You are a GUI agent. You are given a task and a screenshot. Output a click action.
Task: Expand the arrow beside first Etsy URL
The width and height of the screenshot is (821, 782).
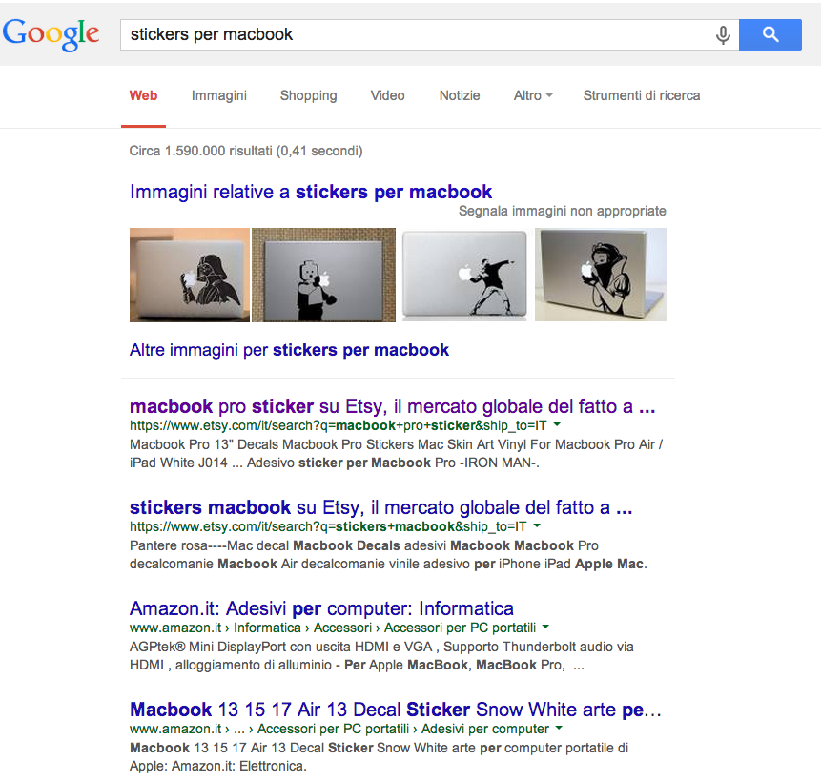[x=557, y=424]
